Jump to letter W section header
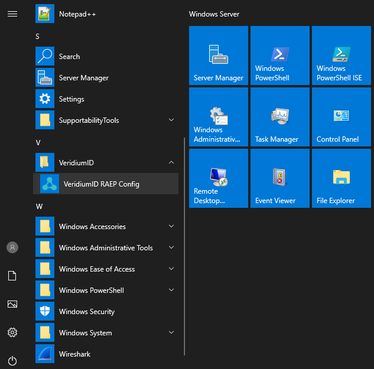 point(39,207)
